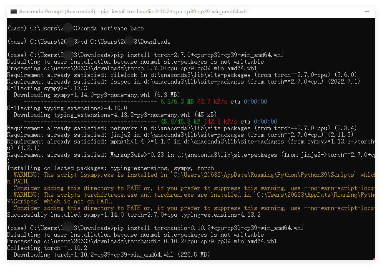Click the torch-2.7.0 pip install command
This screenshot has width=382, height=267.
click(x=125, y=54)
